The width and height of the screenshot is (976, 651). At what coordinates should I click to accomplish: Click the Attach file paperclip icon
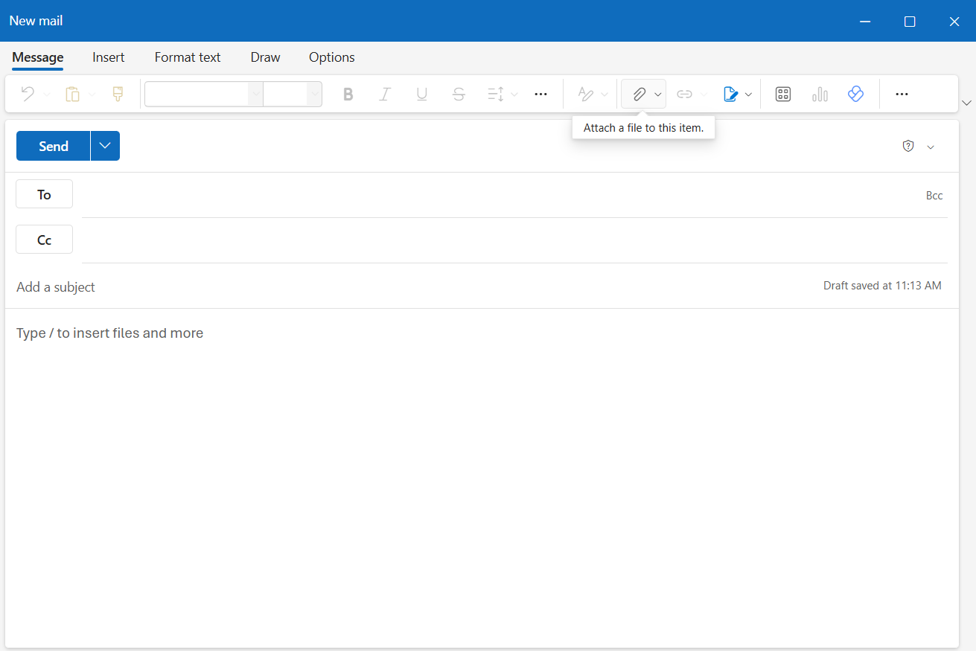[639, 94]
